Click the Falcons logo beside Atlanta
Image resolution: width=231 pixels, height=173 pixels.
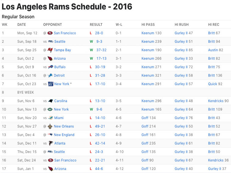click(51, 143)
